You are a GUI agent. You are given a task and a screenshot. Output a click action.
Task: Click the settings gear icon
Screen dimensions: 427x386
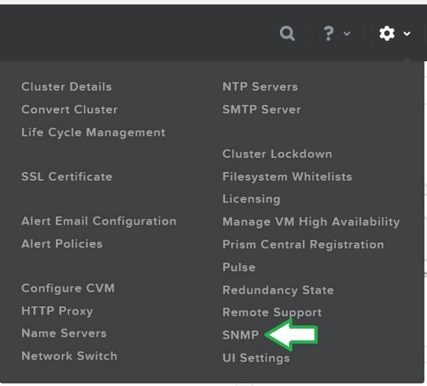pyautogui.click(x=387, y=33)
